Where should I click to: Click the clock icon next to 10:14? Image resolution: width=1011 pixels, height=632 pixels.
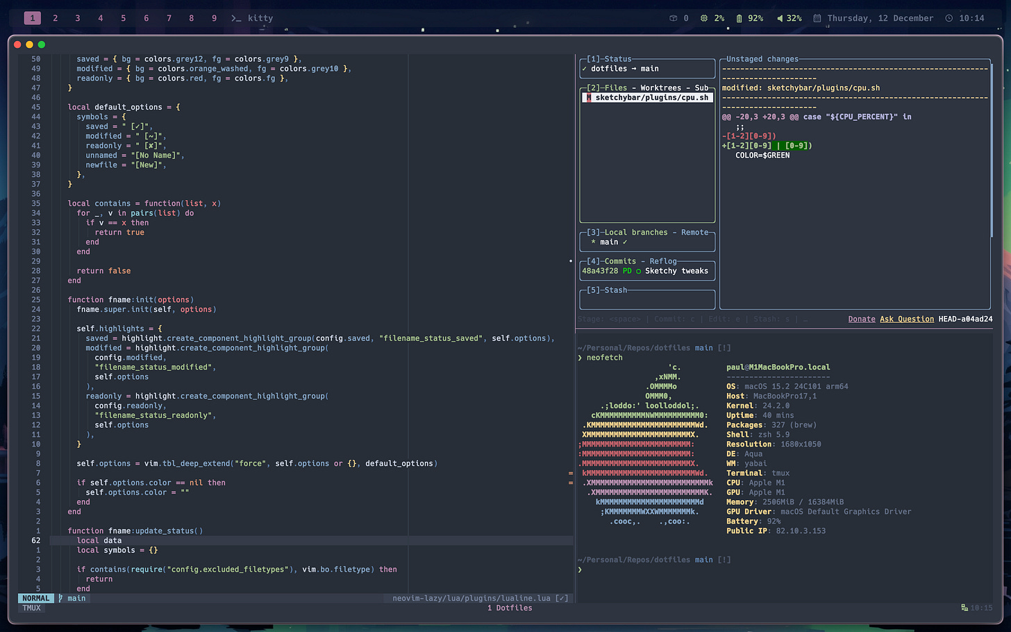coord(949,18)
